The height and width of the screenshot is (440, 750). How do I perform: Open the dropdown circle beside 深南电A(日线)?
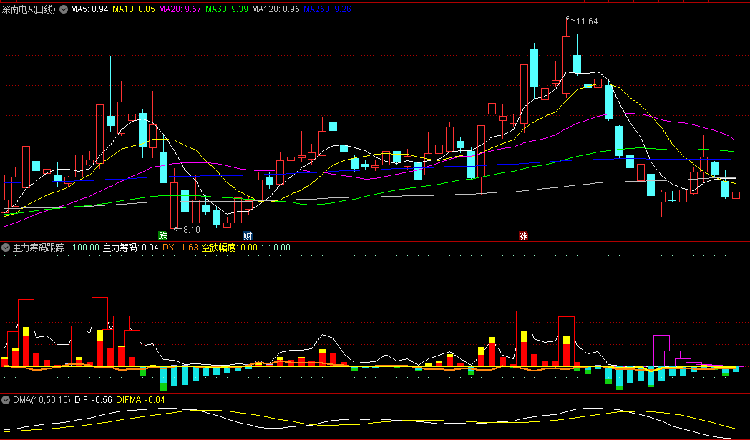[x=63, y=9]
